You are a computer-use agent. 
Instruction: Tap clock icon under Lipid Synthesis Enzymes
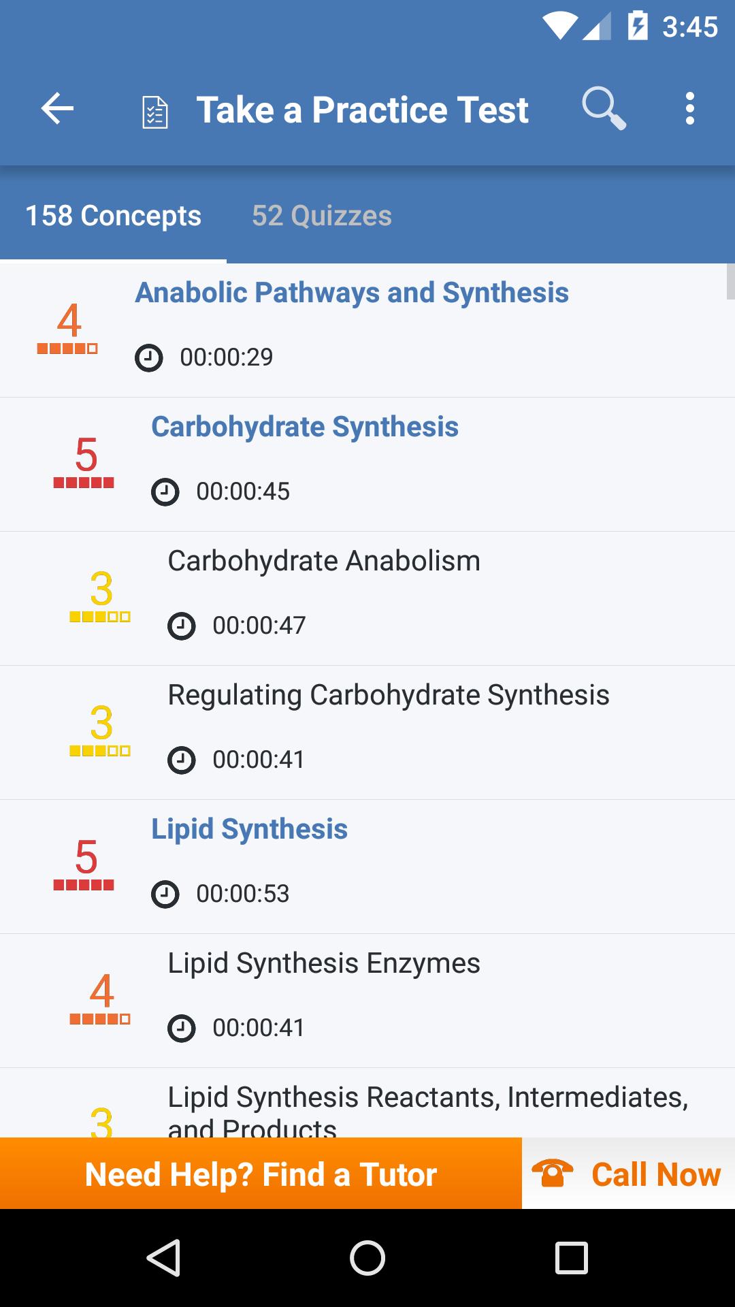tap(182, 1028)
